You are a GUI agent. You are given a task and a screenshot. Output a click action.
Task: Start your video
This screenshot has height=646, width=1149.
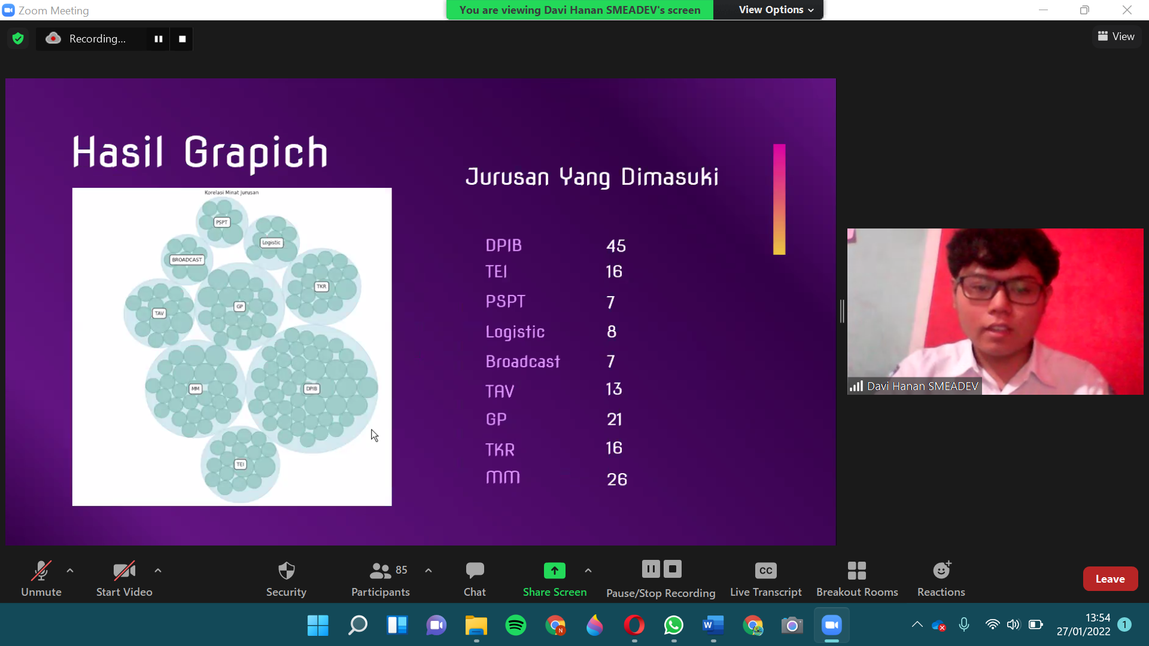tap(124, 577)
